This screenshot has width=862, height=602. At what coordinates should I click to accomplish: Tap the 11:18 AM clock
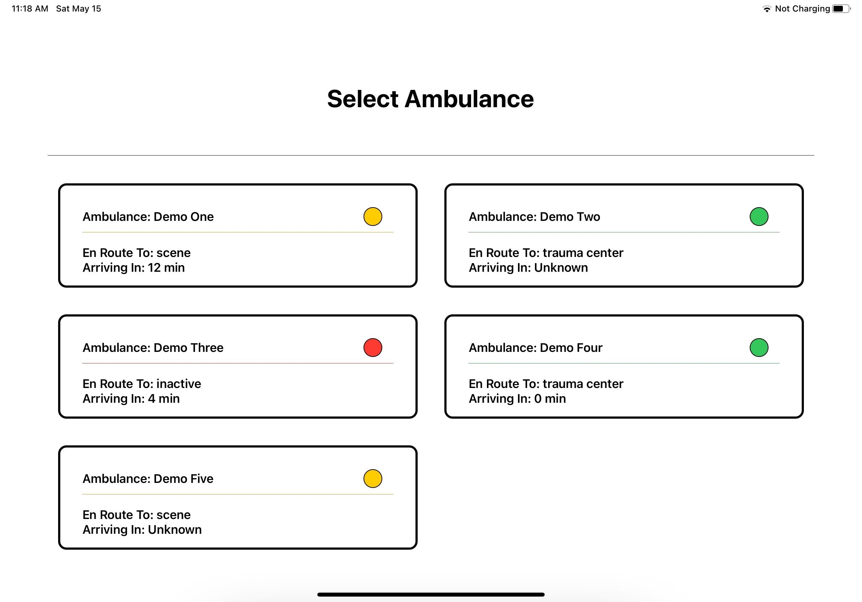coord(30,9)
